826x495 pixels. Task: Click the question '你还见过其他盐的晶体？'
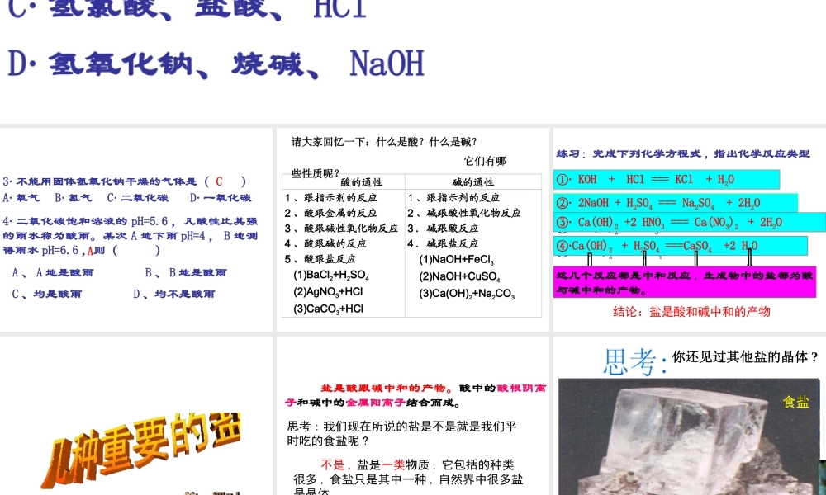click(x=745, y=356)
